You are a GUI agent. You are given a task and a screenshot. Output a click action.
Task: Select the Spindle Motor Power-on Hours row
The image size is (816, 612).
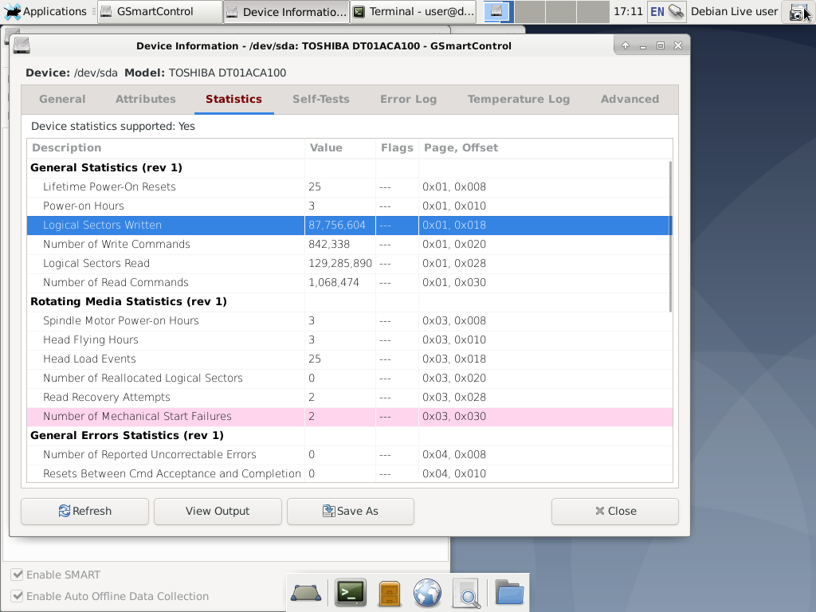[350, 320]
